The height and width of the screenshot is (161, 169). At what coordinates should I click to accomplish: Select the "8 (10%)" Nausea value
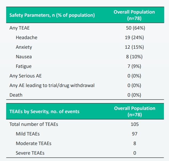tap(134, 57)
